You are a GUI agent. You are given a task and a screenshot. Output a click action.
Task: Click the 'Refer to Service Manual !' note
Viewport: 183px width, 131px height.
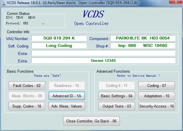point(138,76)
